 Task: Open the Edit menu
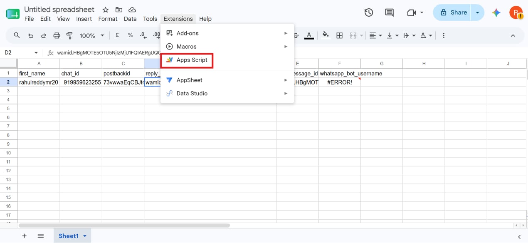click(x=45, y=19)
